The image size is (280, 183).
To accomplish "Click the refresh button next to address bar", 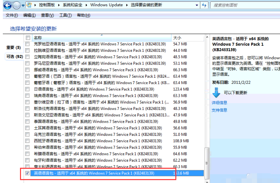I will 204,5.
